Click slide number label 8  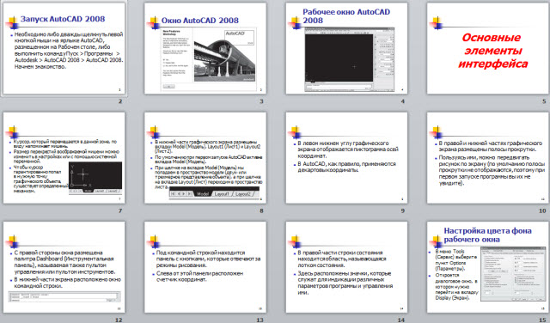click(x=261, y=210)
